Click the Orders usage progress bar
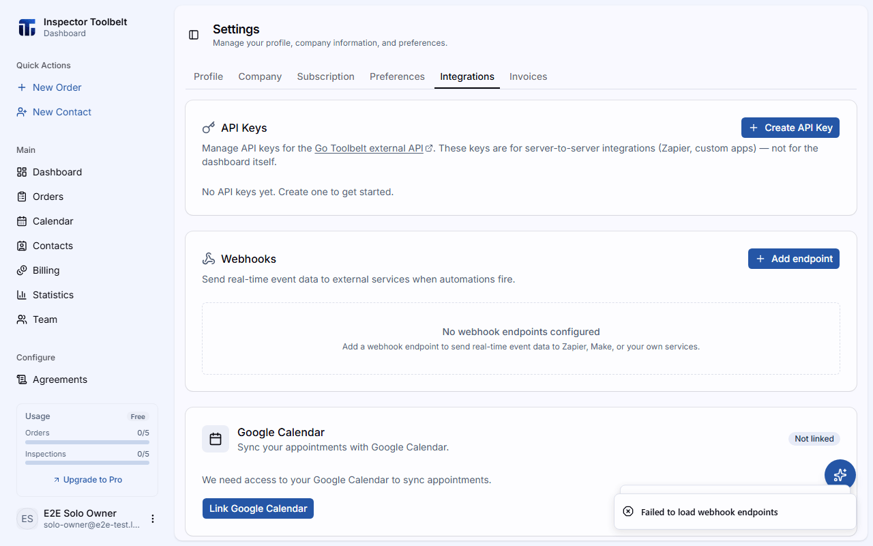The width and height of the screenshot is (873, 546). [x=87, y=442]
